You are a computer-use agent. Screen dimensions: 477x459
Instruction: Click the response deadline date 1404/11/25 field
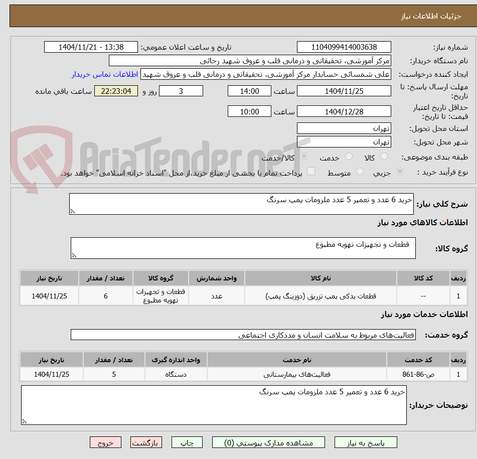pyautogui.click(x=344, y=91)
